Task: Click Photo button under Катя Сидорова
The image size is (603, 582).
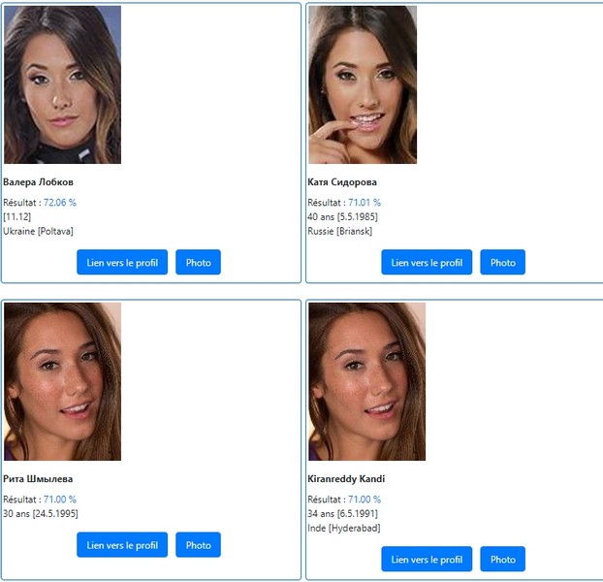Action: pos(502,262)
